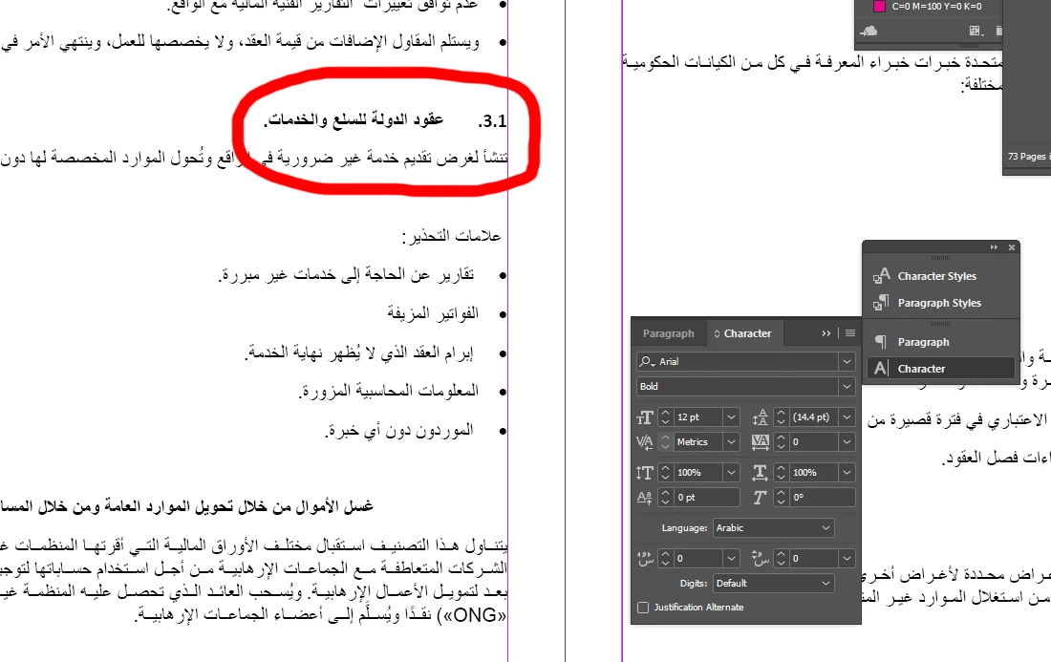Switch to the Paragraph tab in the panel
This screenshot has width=1051, height=662.
(x=668, y=333)
